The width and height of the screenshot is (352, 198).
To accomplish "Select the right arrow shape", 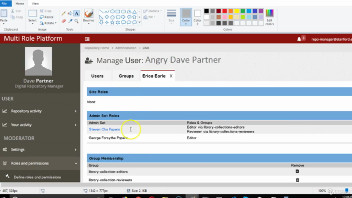I will [x=123, y=17].
